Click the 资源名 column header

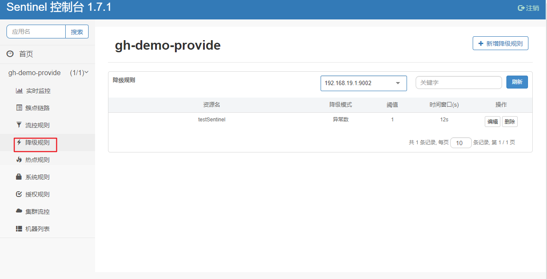[212, 105]
